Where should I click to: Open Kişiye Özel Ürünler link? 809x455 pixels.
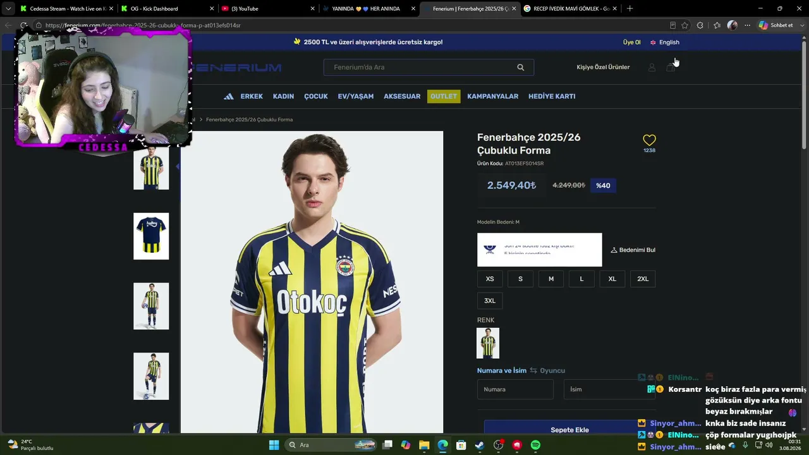603,68
